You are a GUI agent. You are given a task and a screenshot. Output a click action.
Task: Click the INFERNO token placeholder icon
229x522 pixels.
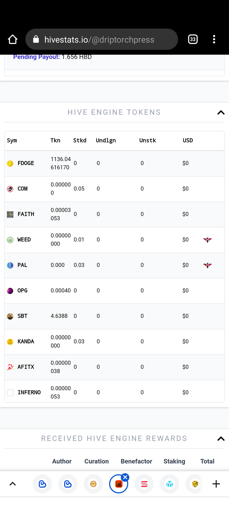pos(10,393)
